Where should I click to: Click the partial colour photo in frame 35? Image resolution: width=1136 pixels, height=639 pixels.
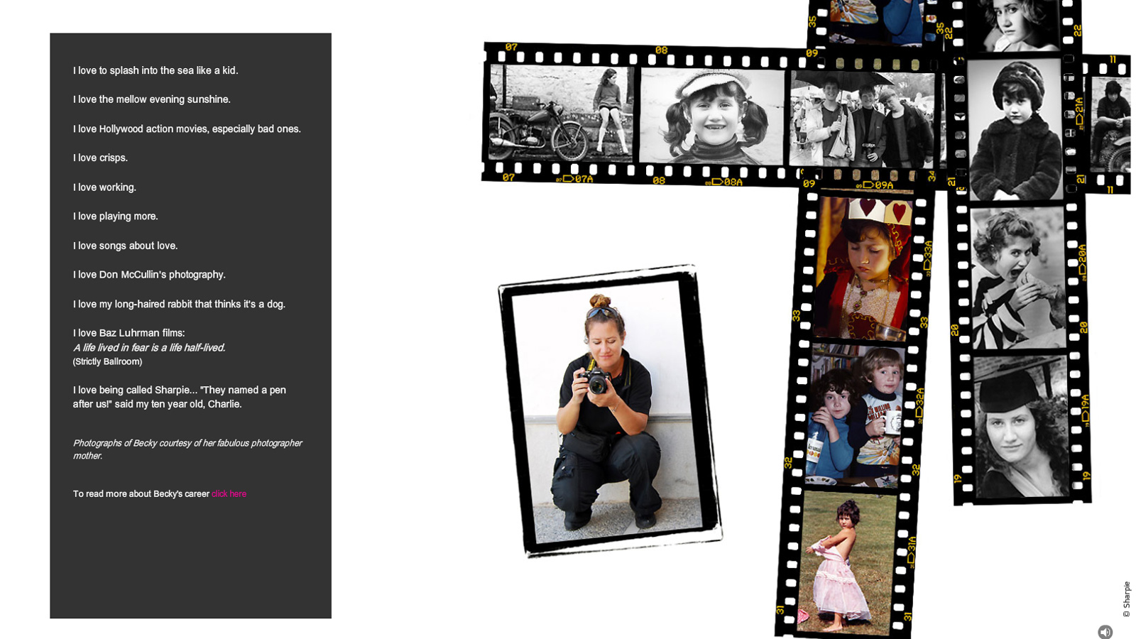coord(878,21)
